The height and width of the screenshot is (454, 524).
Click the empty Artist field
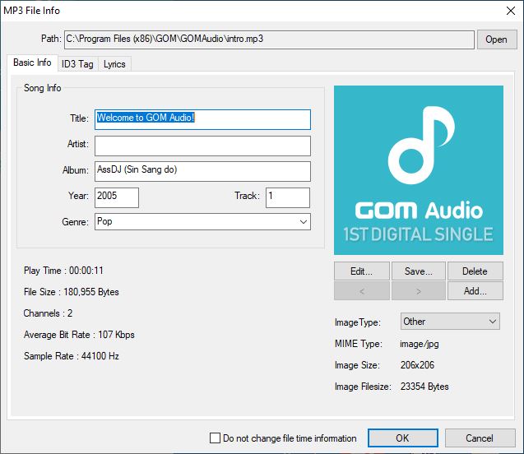202,146
